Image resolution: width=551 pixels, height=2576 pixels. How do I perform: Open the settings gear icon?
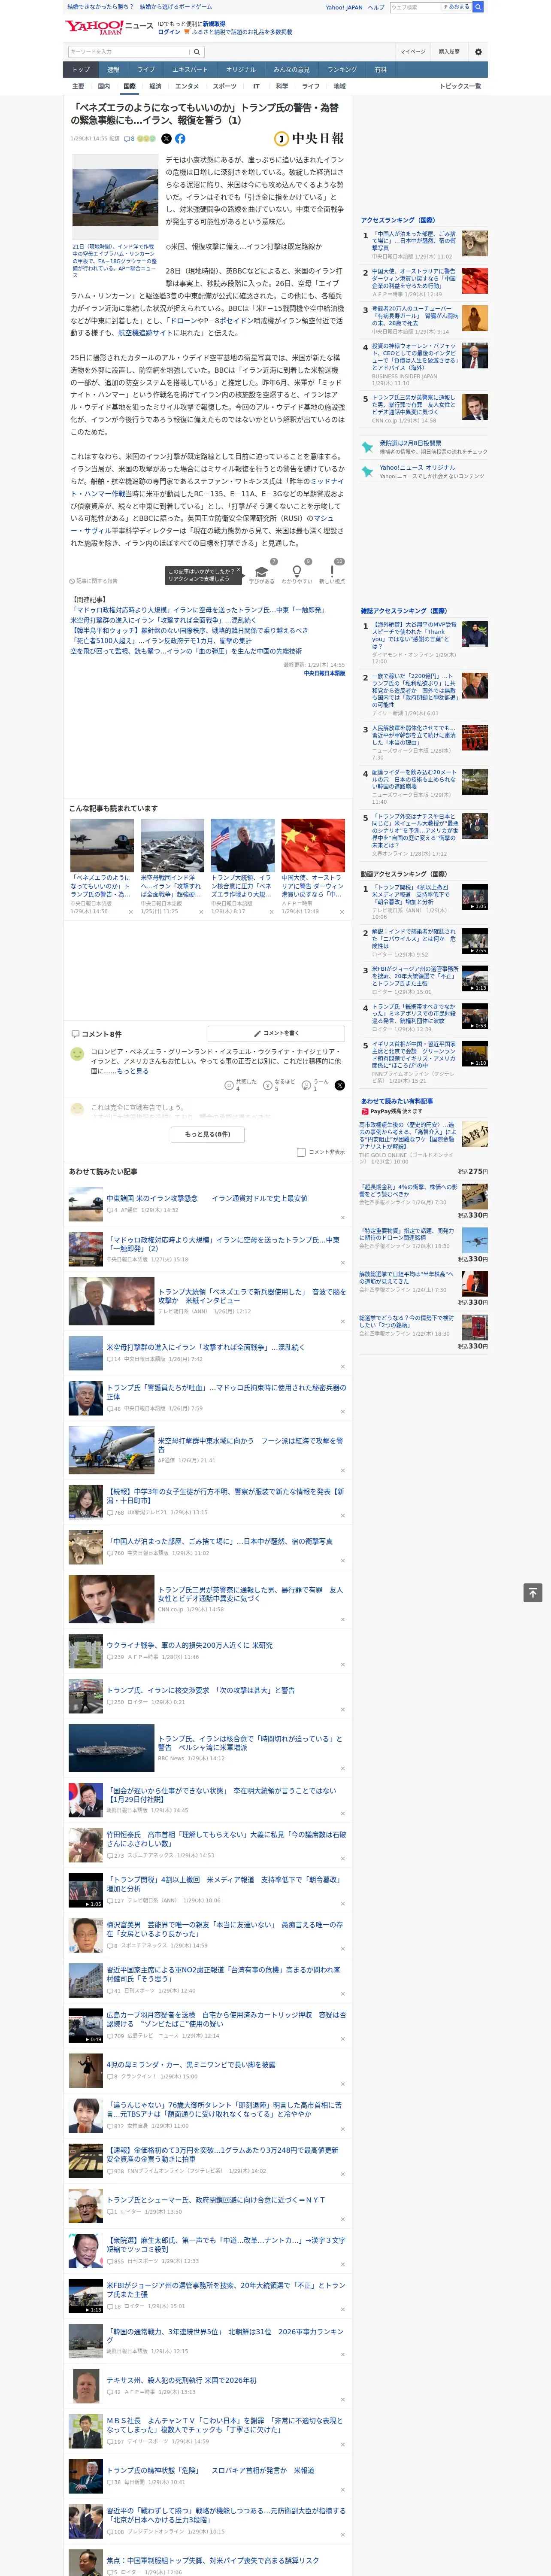tap(478, 51)
